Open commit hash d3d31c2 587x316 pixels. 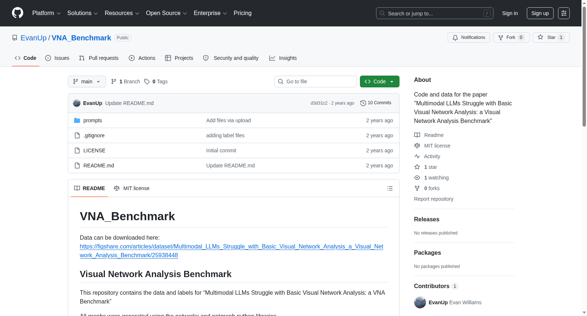click(x=319, y=103)
